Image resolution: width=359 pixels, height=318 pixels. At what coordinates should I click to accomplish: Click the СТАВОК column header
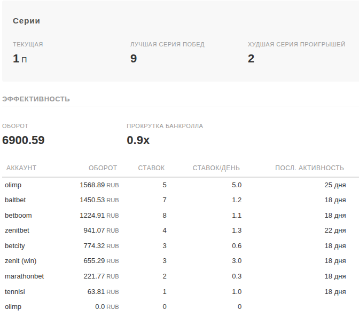[151, 168]
